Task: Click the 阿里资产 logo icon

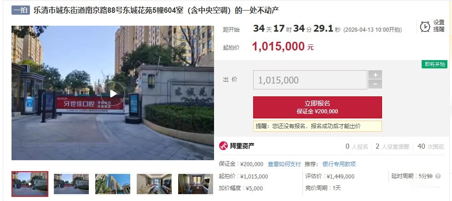Action: [x=223, y=146]
